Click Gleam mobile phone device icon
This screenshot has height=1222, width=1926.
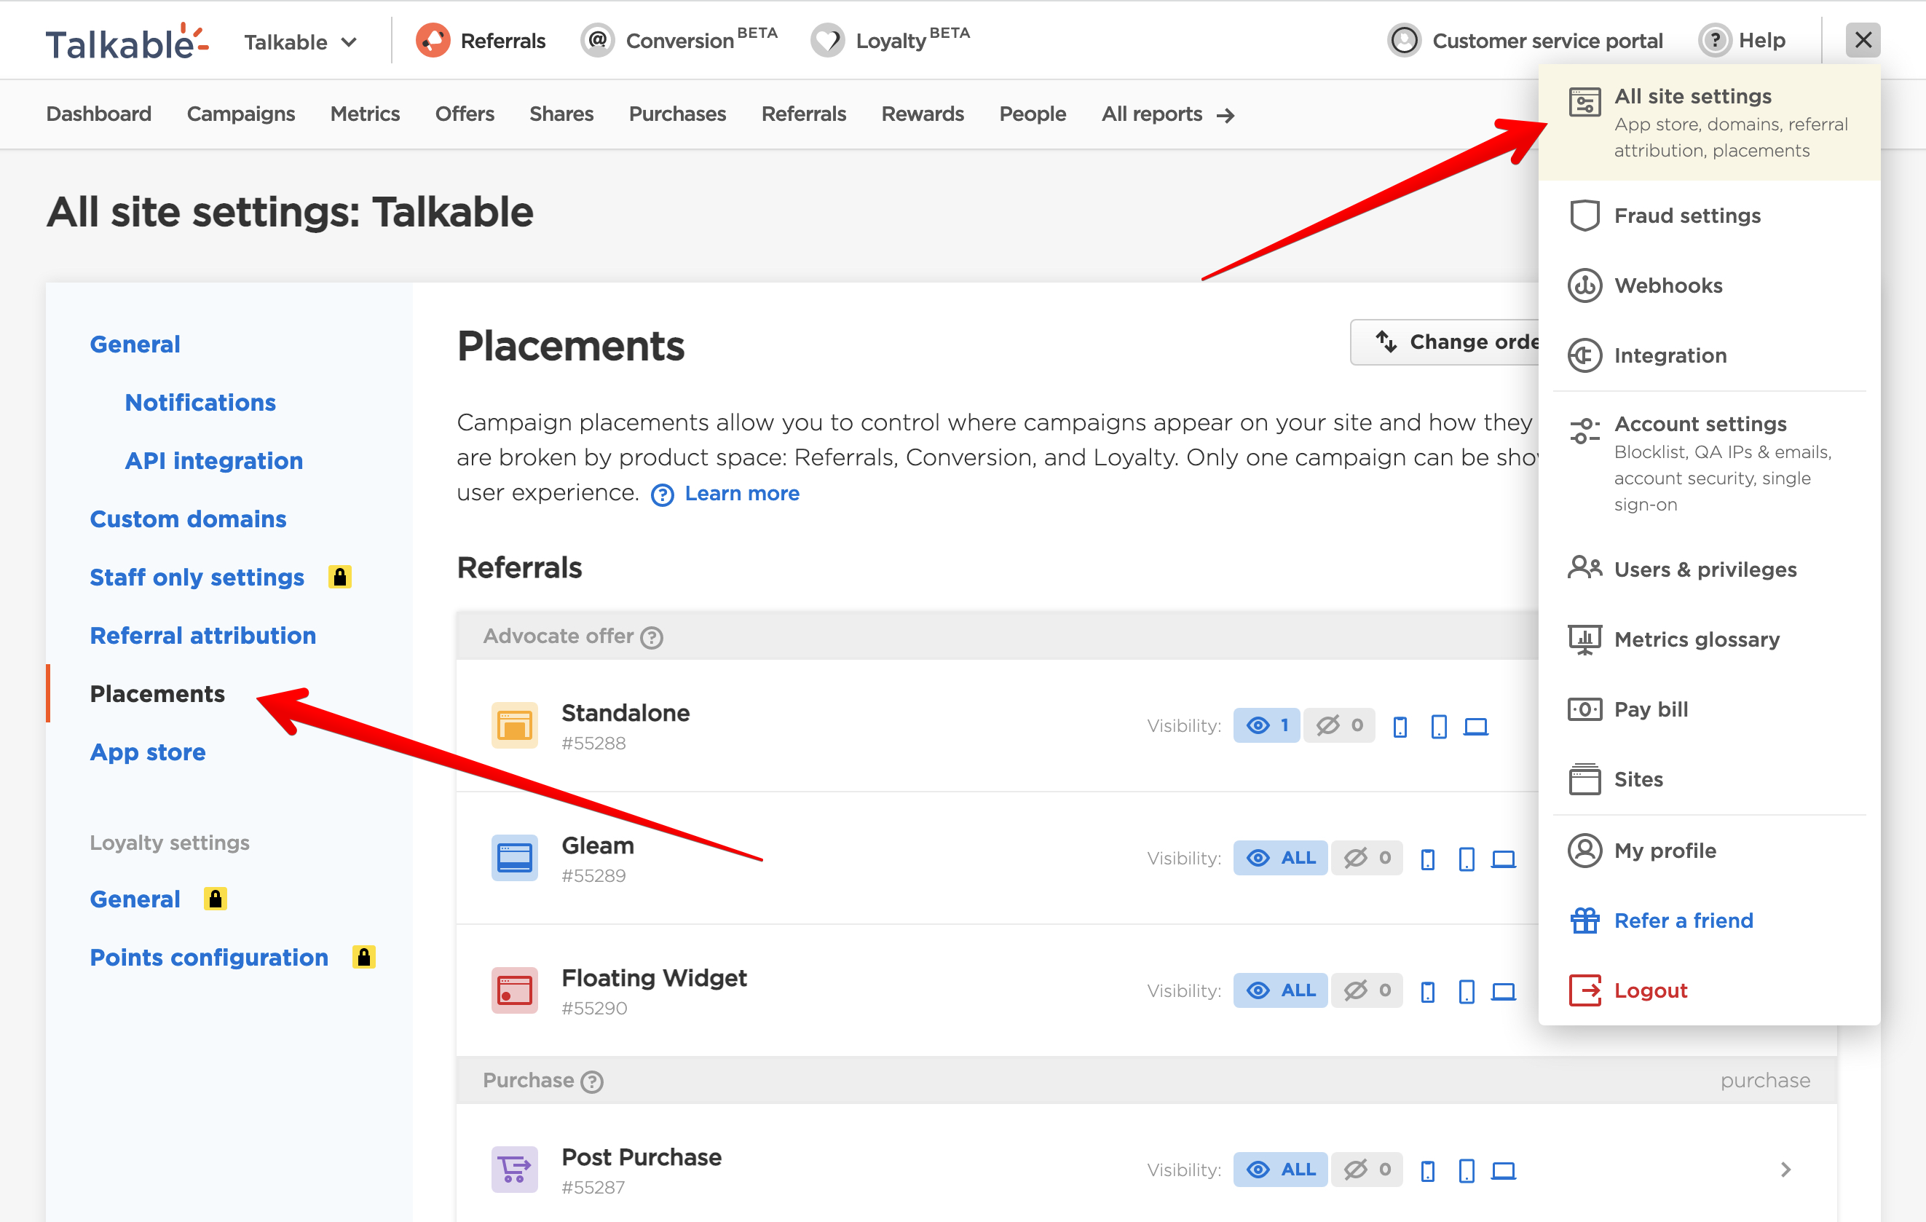click(1428, 859)
